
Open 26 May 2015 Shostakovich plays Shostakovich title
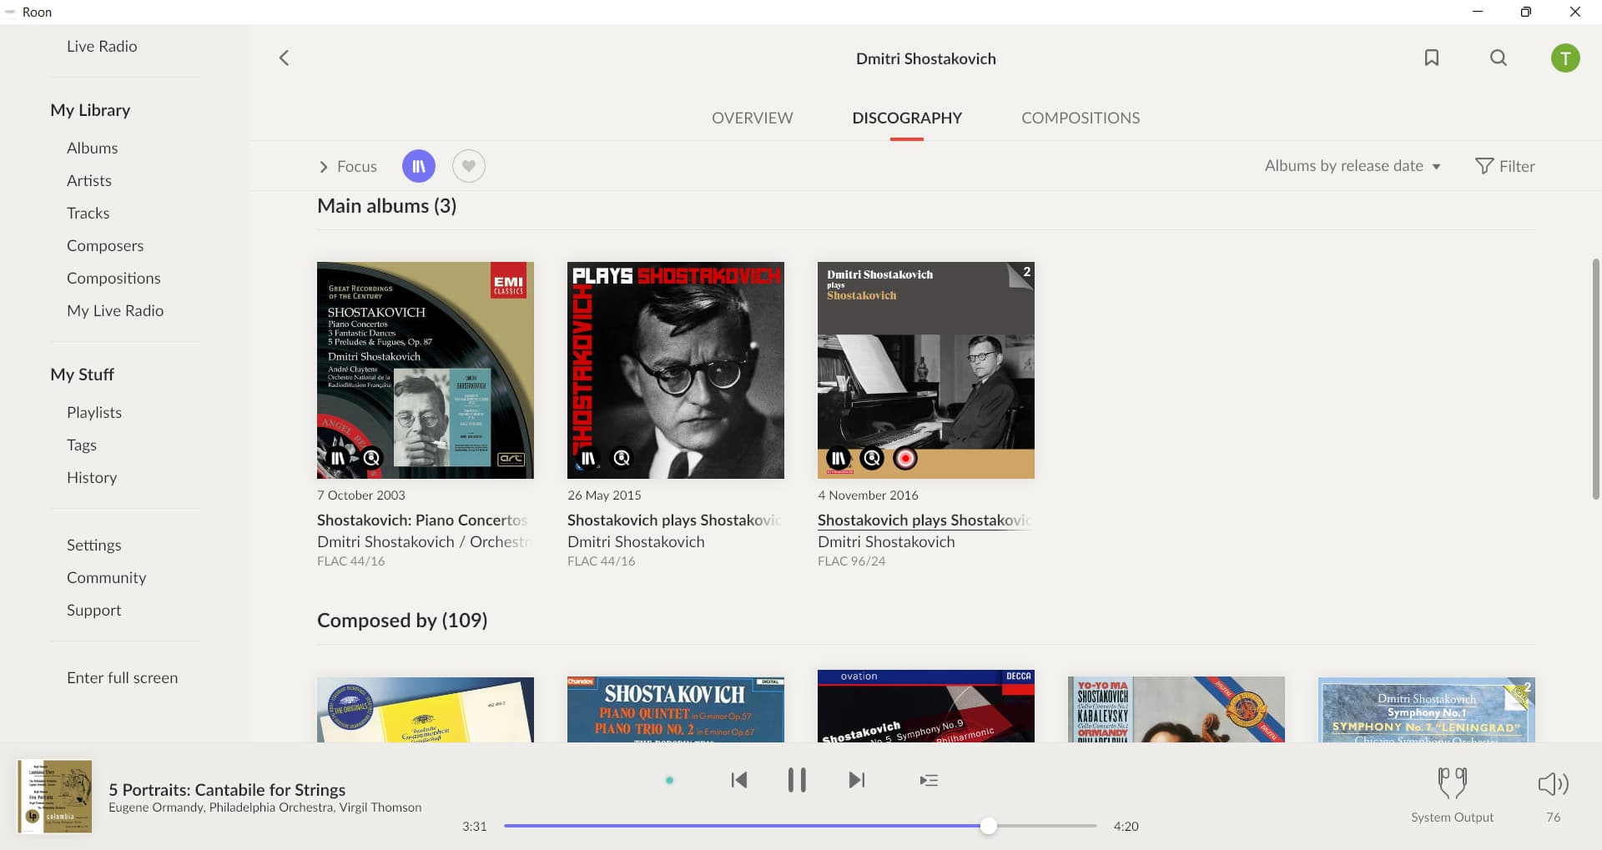coord(674,520)
